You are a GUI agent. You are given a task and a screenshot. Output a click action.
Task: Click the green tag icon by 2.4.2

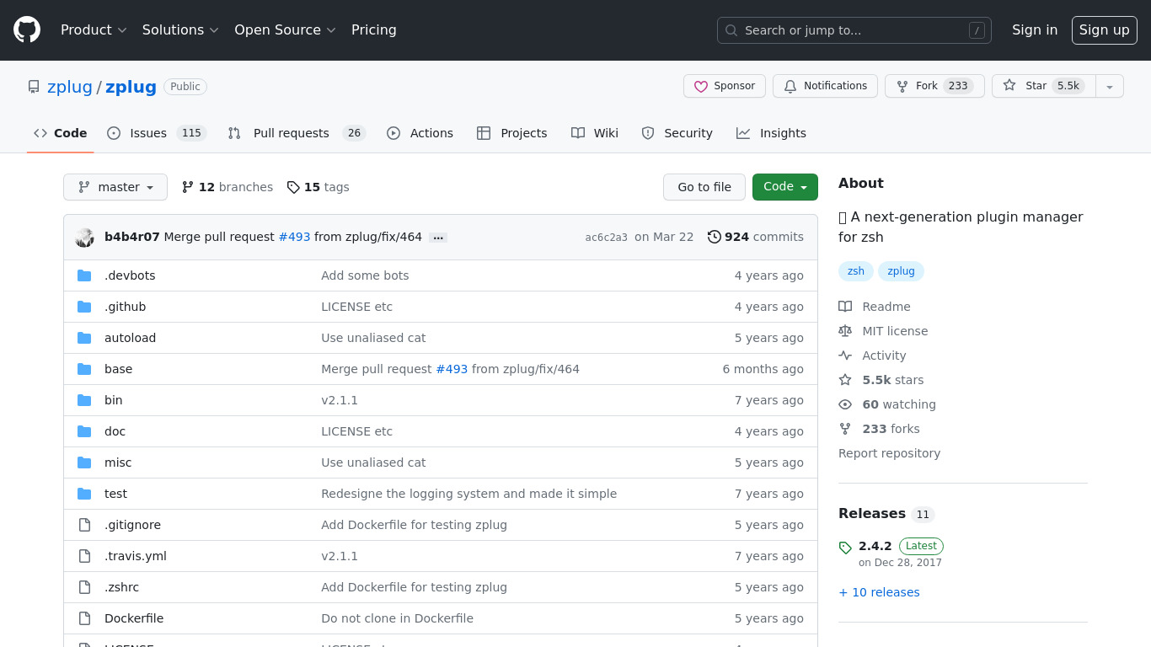(x=845, y=548)
